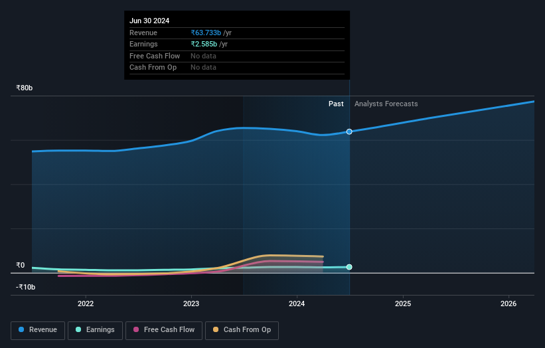
Task: Click the ₹80b y-axis label
Action: pos(25,88)
